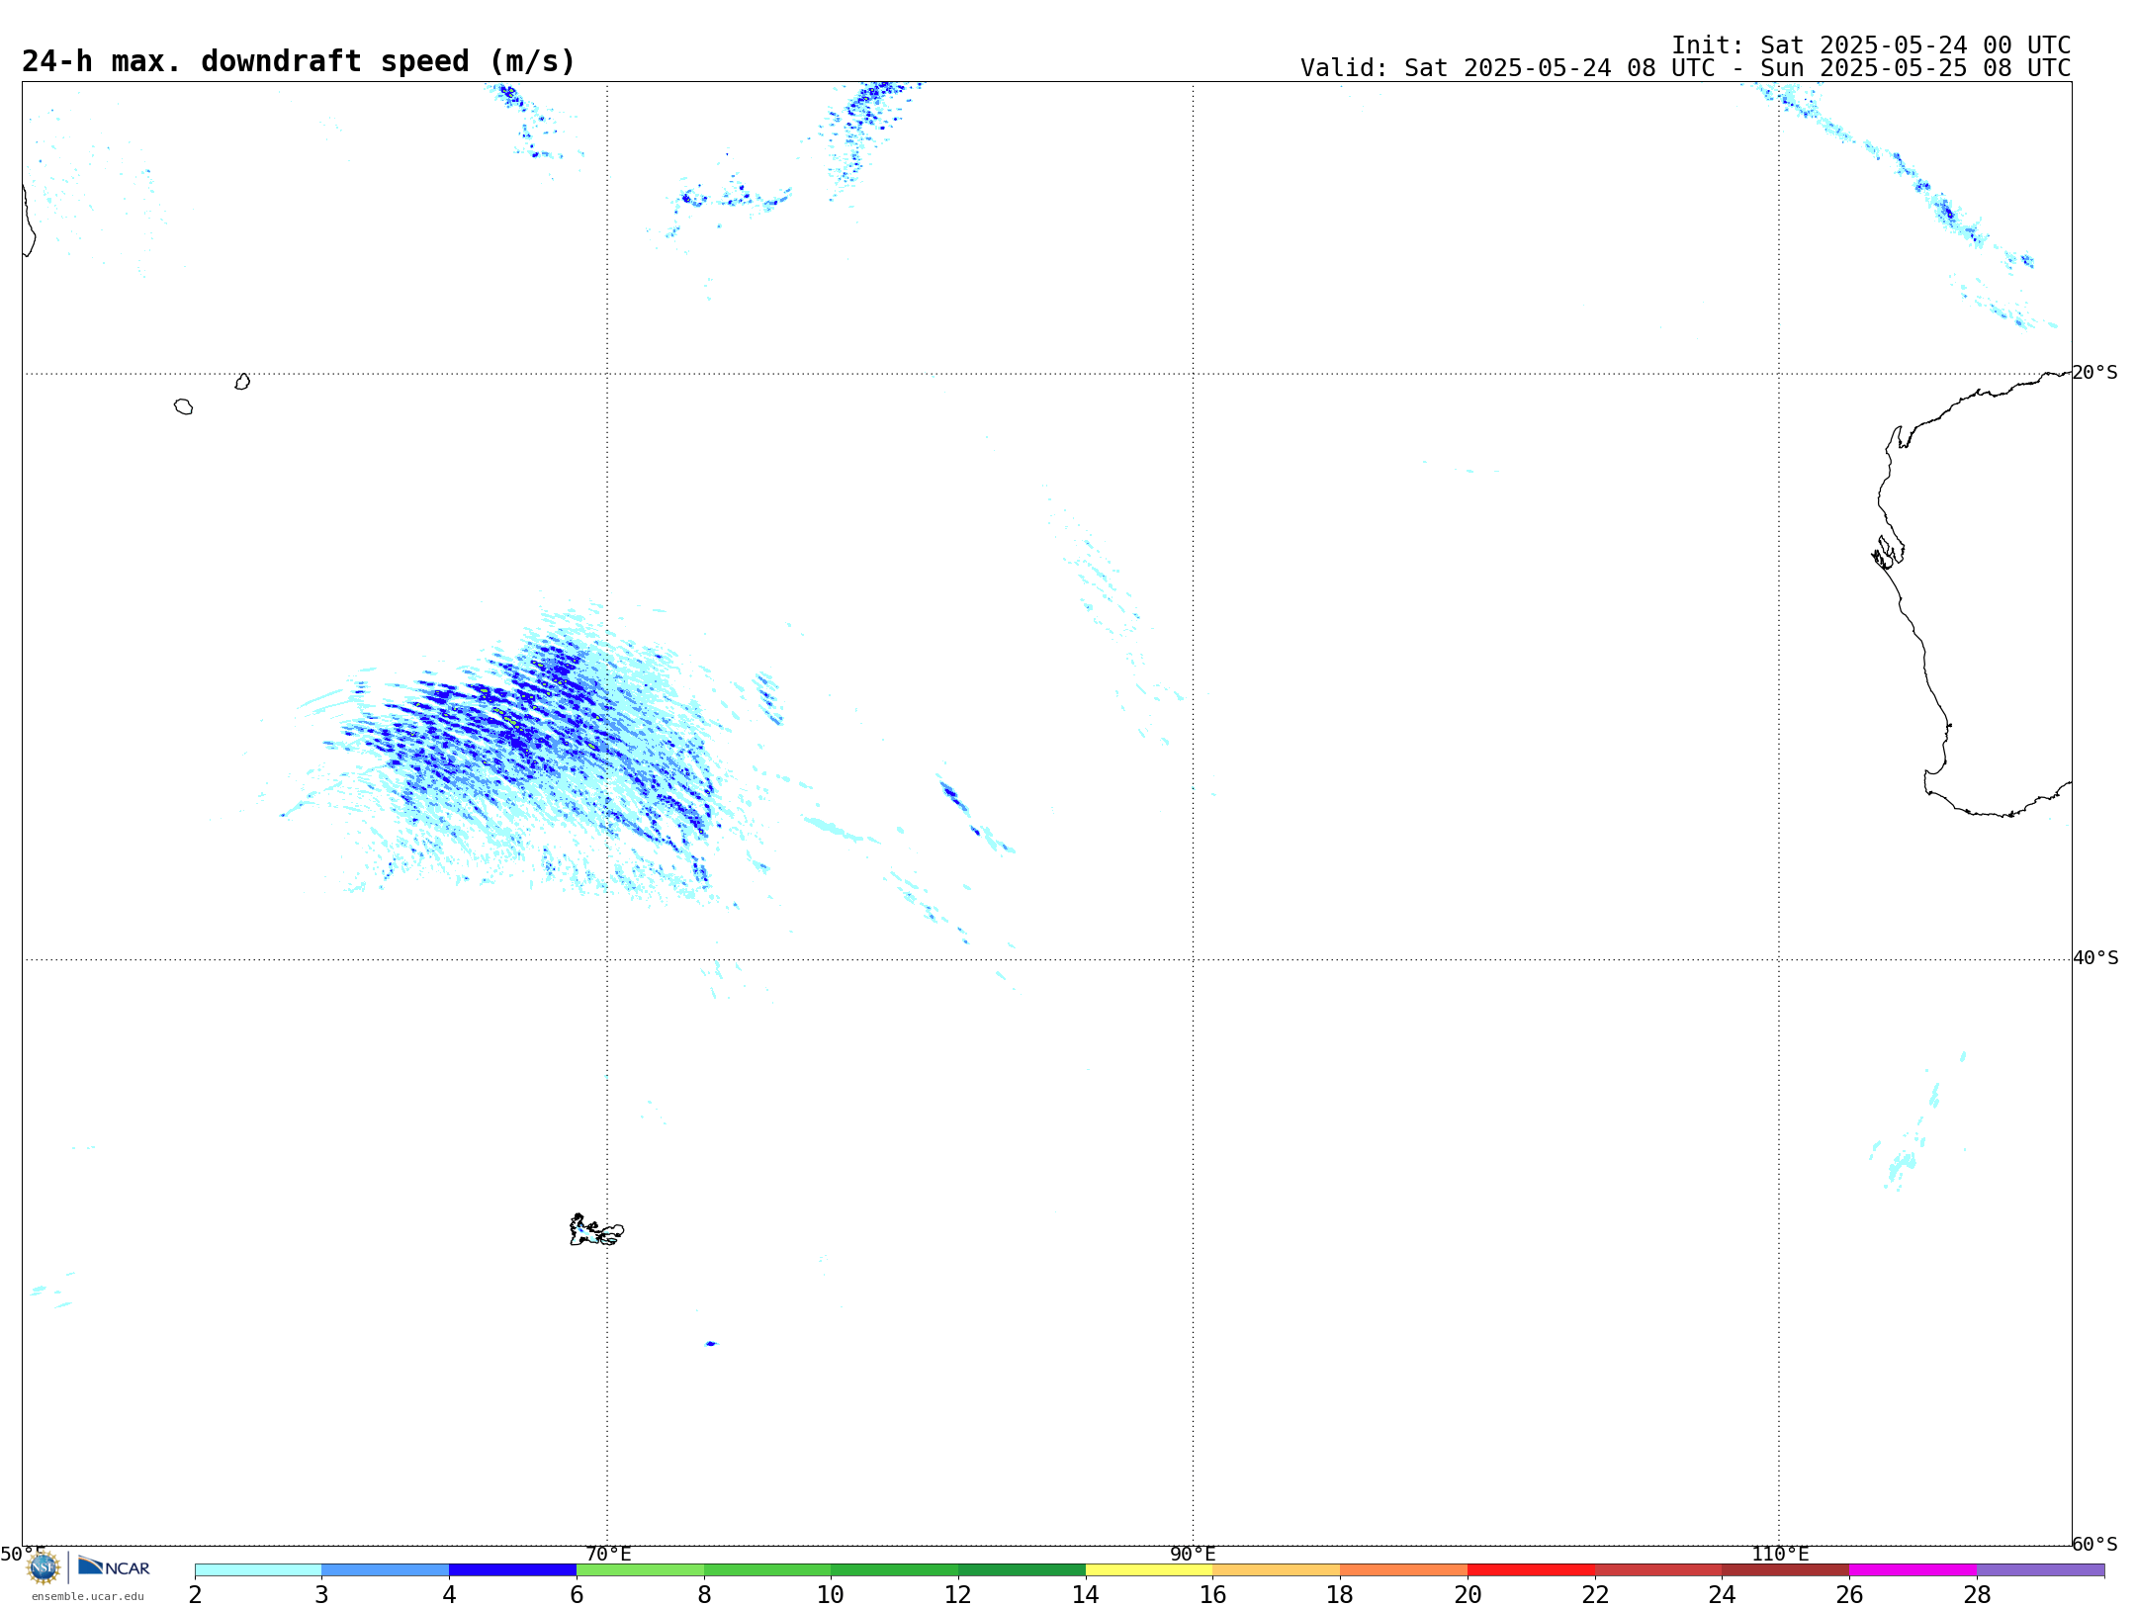
Task: Choose the yellow 14–16 m/s swatch
Action: point(1149,1570)
